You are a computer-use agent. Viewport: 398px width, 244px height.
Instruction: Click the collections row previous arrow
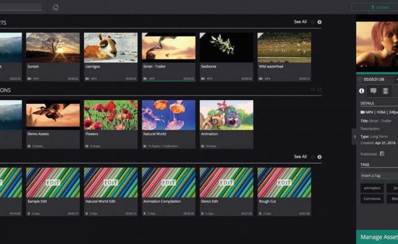(x=313, y=89)
